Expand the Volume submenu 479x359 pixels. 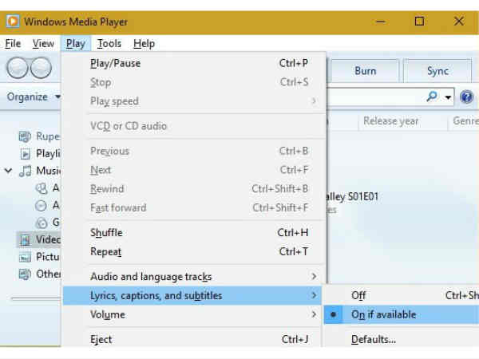coord(192,314)
